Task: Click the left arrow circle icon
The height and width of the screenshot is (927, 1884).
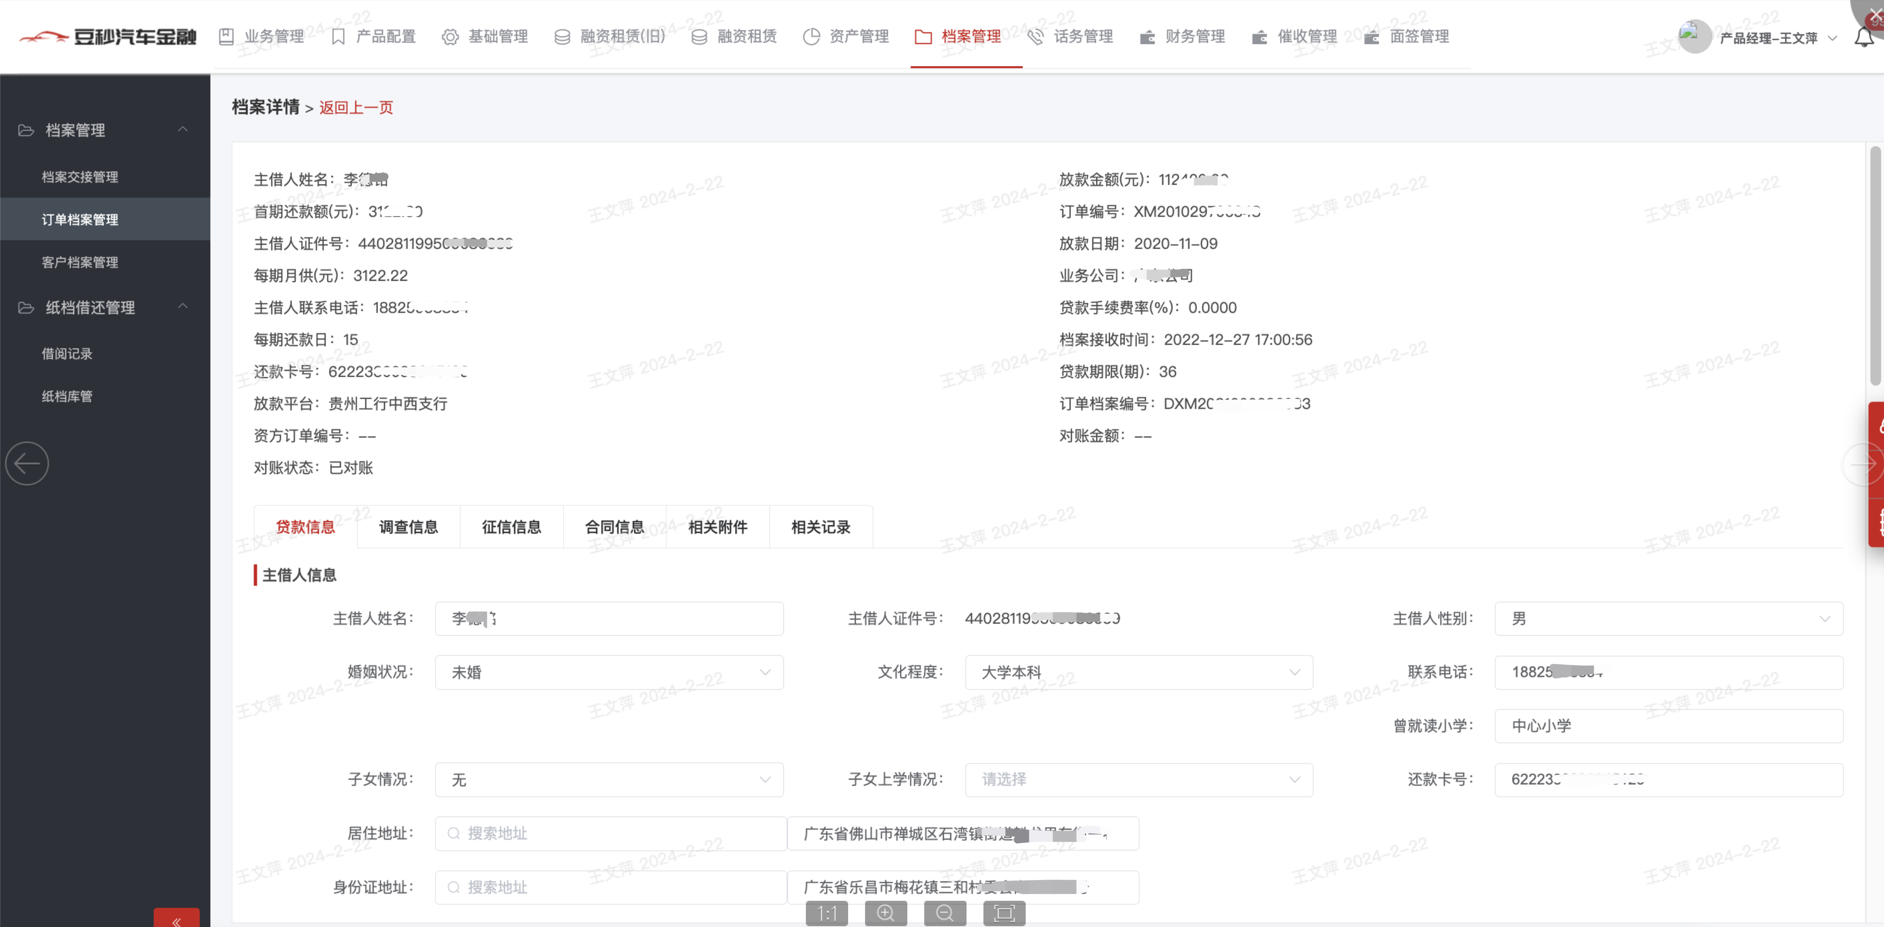Action: click(x=27, y=463)
